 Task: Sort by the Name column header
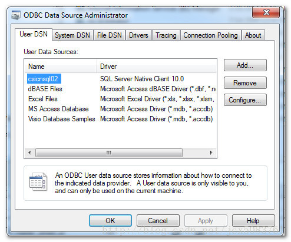click(x=61, y=67)
